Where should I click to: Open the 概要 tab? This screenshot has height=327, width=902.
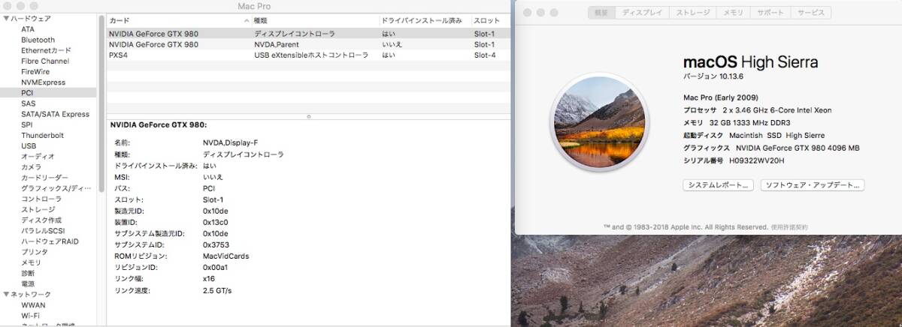click(x=601, y=13)
